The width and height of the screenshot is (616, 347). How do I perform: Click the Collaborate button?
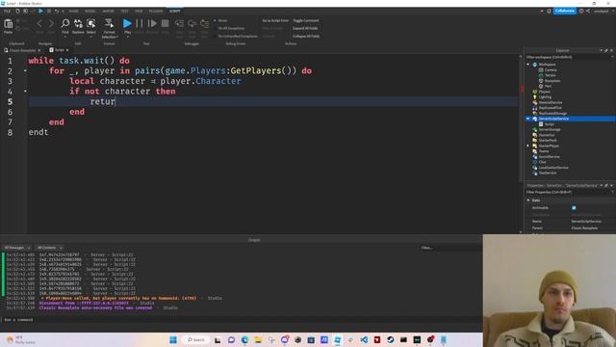tap(565, 11)
